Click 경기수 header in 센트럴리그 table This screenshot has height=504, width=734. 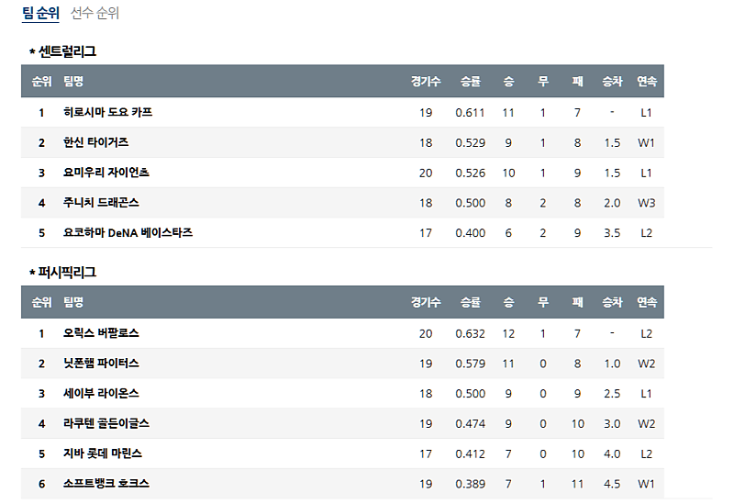(426, 81)
